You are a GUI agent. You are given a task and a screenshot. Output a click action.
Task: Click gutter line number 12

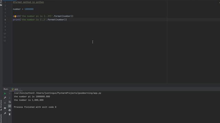point(5,41)
